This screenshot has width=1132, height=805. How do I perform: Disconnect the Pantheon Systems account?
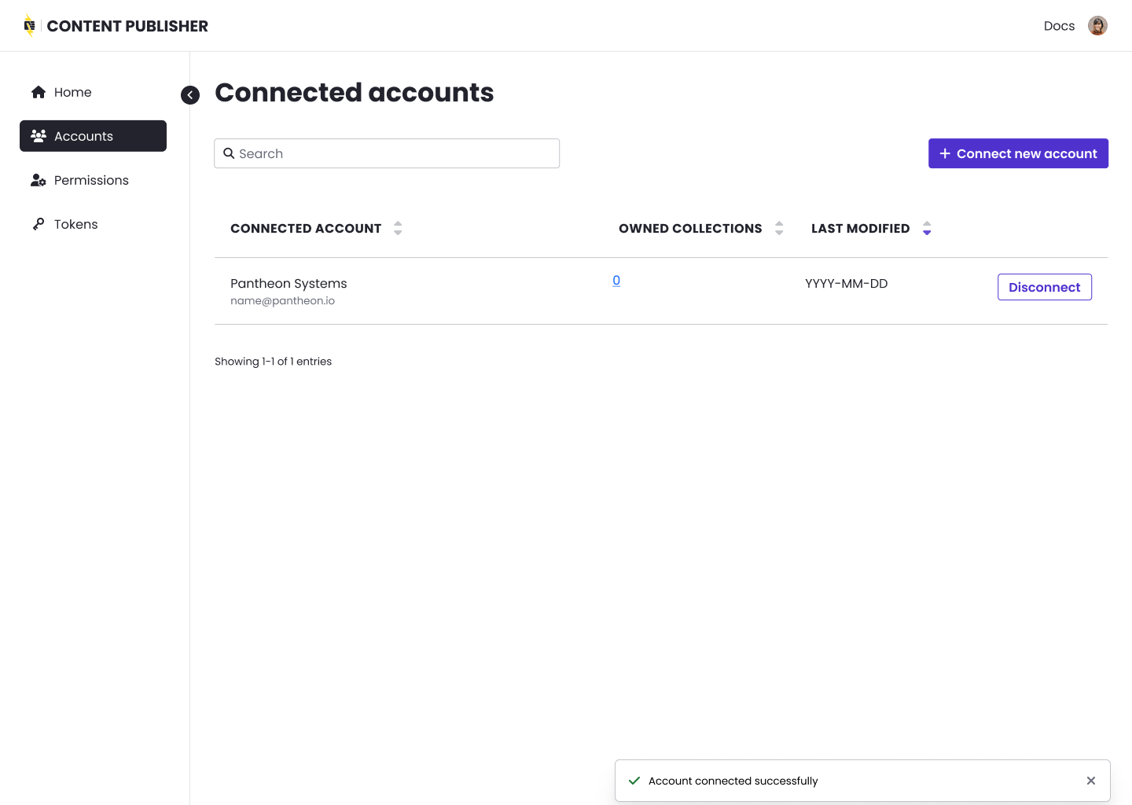[1044, 287]
